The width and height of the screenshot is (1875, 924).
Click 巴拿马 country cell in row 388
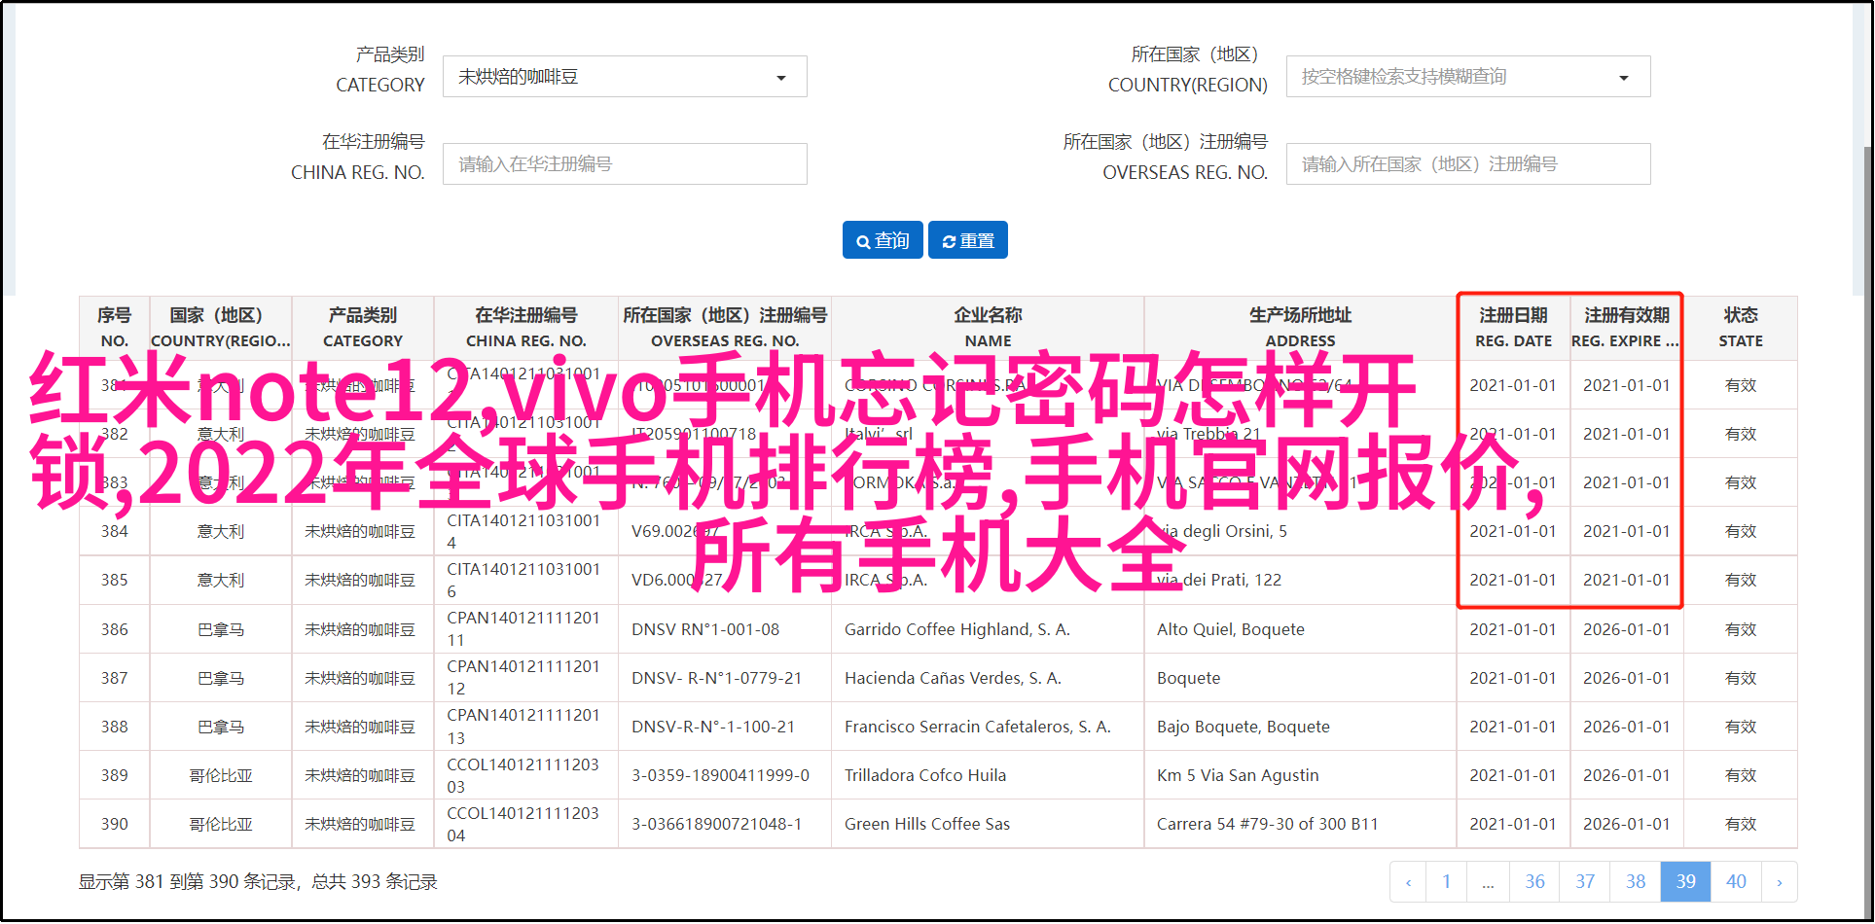tap(221, 727)
